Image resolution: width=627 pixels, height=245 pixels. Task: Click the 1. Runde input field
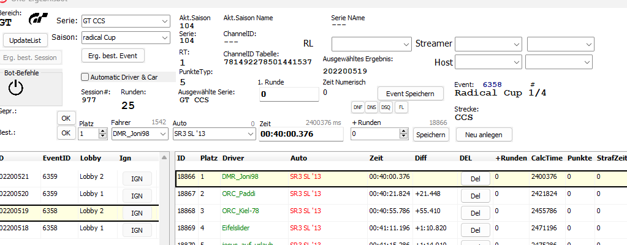pos(289,94)
